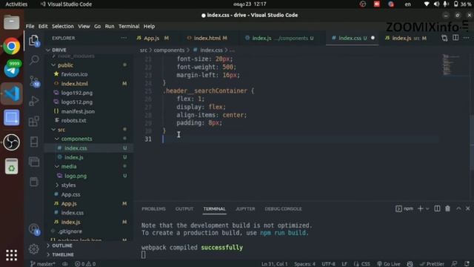Open Source Control view with badge
This screenshot has height=267, width=474.
[x=34, y=81]
